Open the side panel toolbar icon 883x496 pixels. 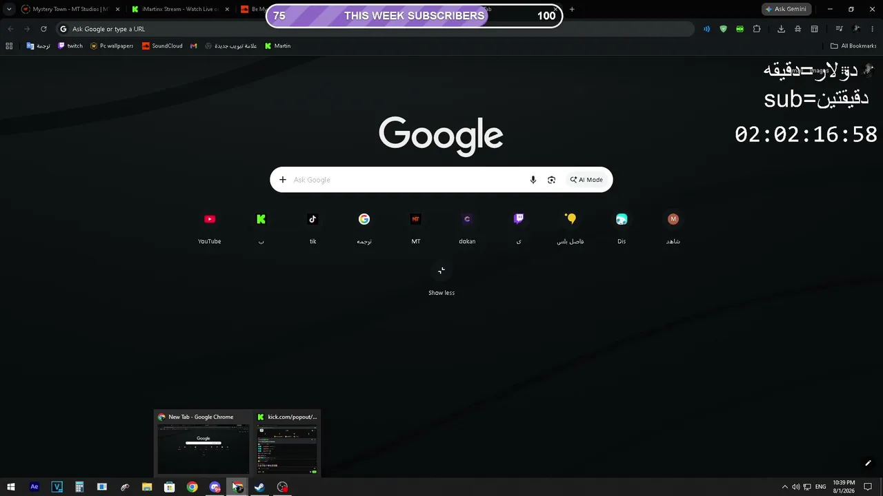click(x=814, y=29)
